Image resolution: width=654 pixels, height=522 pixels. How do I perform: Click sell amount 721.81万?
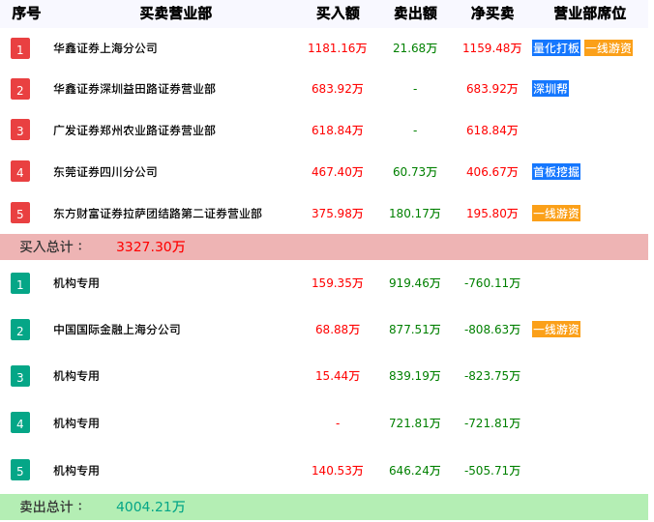[x=415, y=423]
